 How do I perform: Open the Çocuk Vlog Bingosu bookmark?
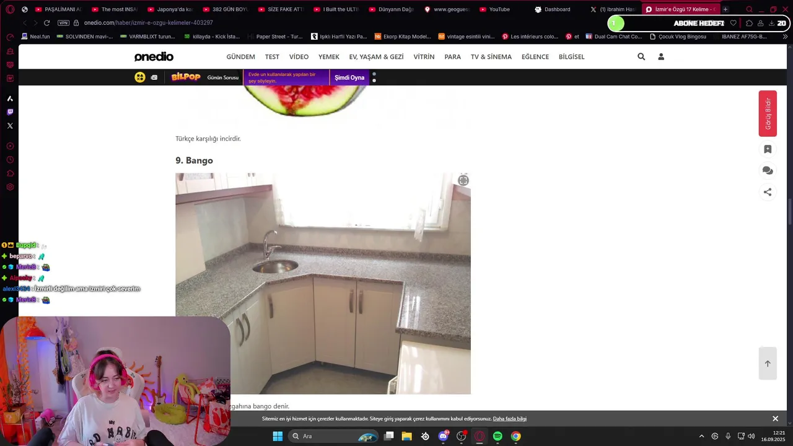[x=678, y=37]
